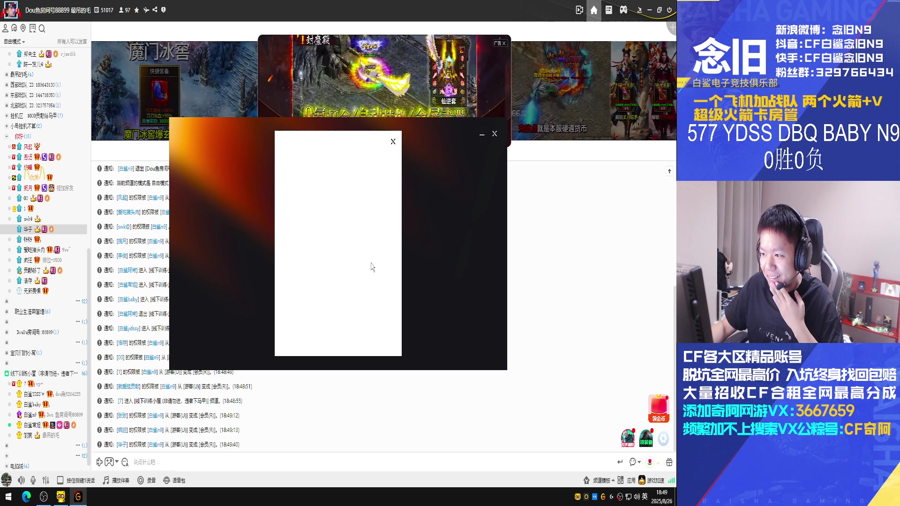Click the download-to-tray arrow icon
900x506 pixels.
pos(639,10)
